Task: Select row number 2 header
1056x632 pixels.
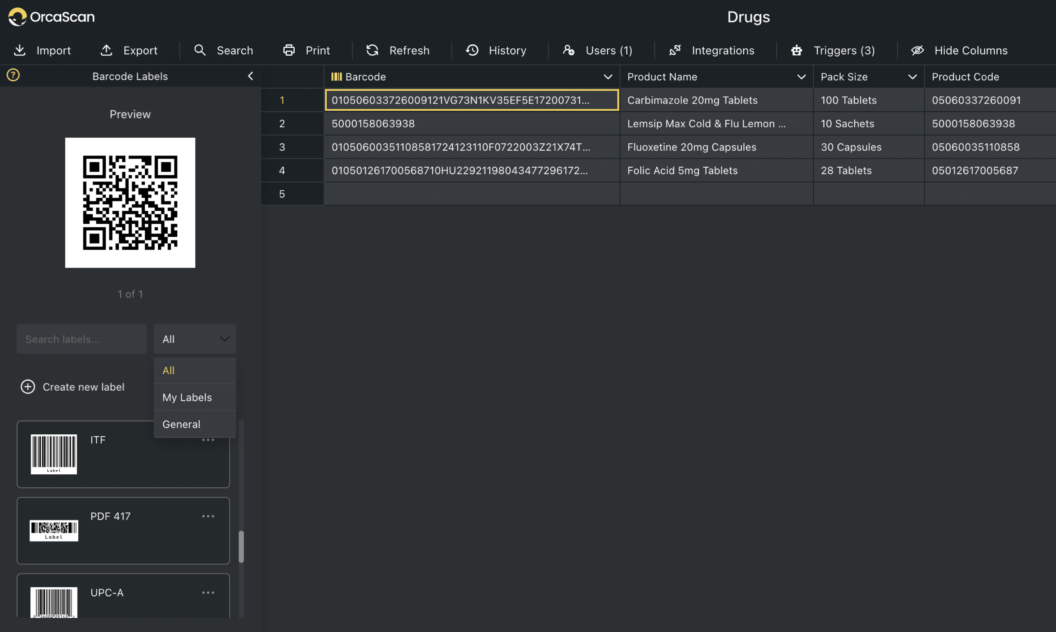Action: point(292,123)
